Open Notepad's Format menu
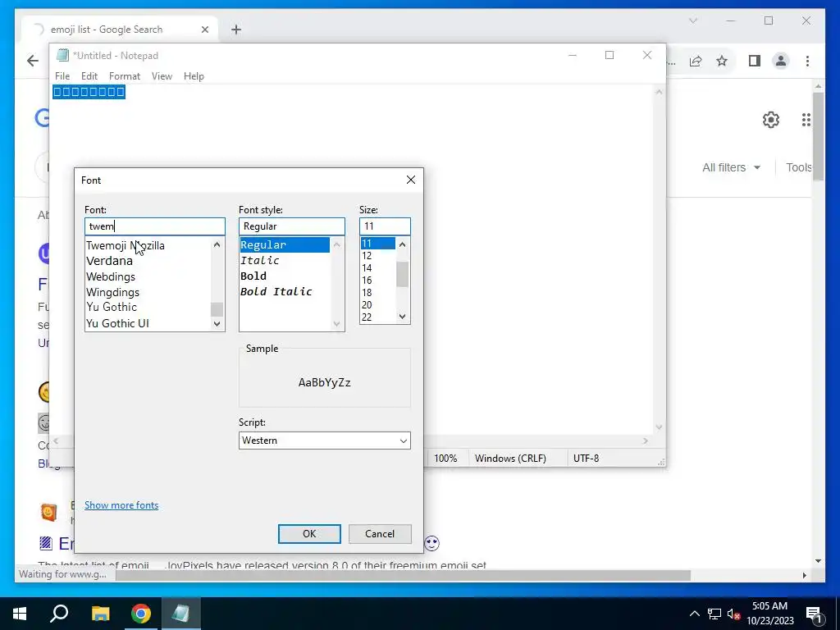The width and height of the screenshot is (840, 630). click(125, 76)
